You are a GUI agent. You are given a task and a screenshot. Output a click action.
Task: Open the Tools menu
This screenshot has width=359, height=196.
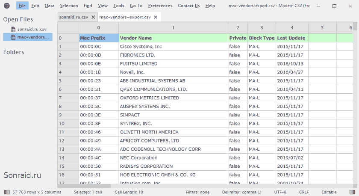[x=119, y=6]
